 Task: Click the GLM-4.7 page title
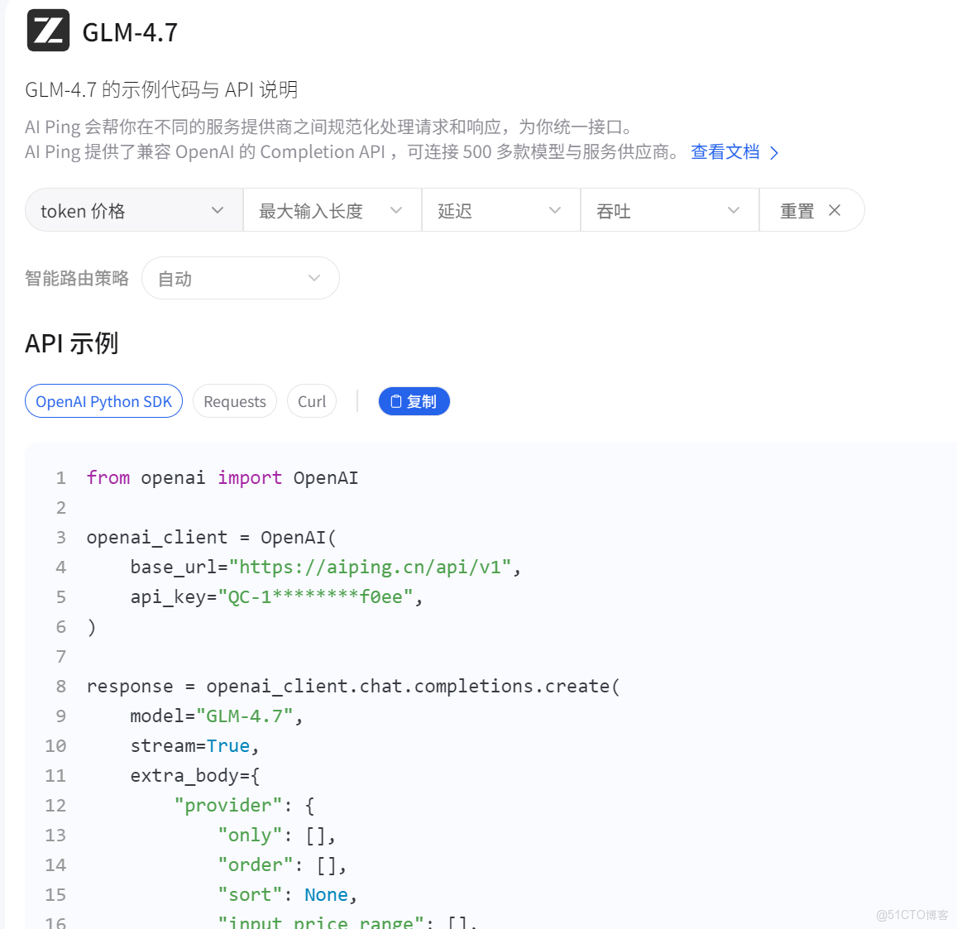(x=130, y=32)
